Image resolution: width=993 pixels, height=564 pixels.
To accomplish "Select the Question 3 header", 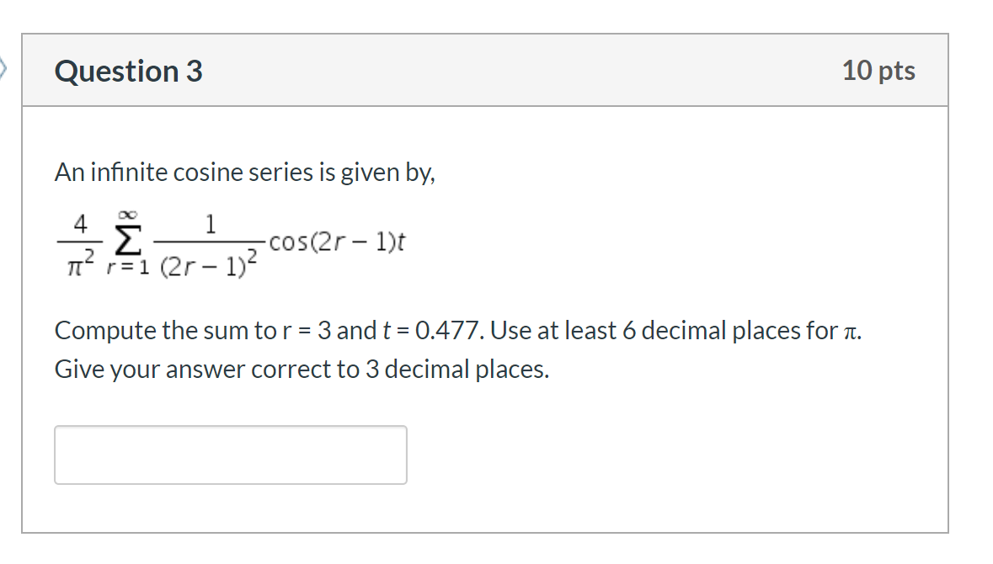I will coord(126,72).
